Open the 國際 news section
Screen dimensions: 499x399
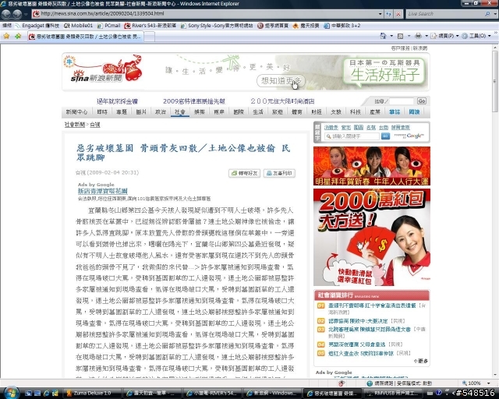[x=239, y=111]
